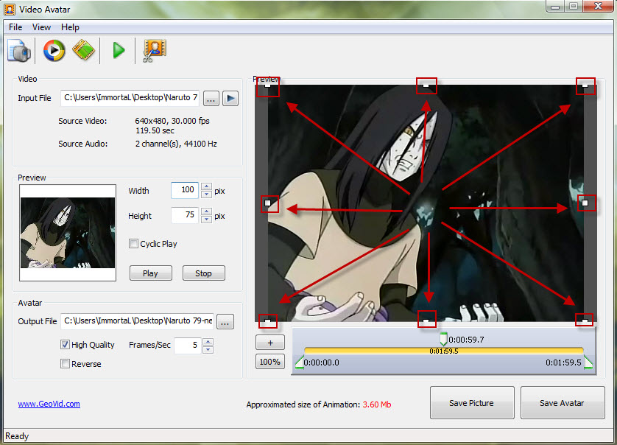Screen dimensions: 617x445
Task: Click the 2 channel(s), 44100 Hz text
Action: (176, 144)
